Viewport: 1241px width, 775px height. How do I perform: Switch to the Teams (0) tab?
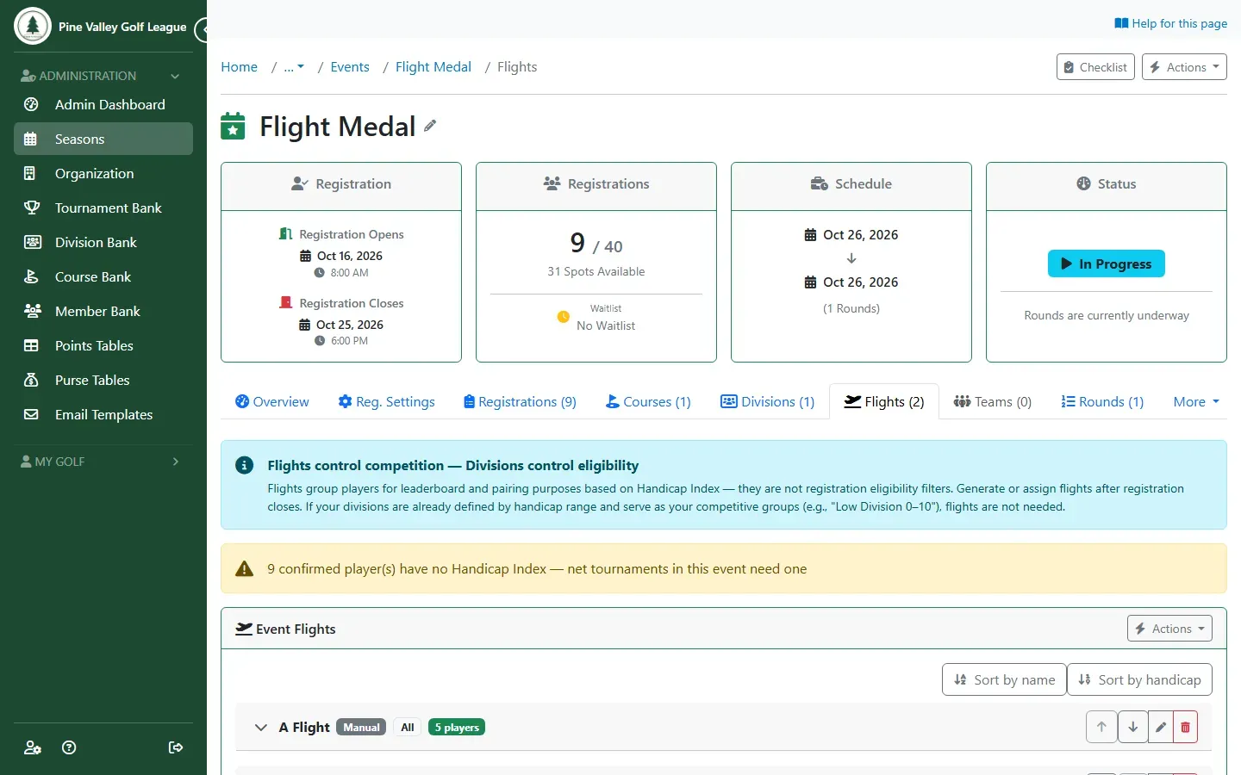pyautogui.click(x=992, y=402)
